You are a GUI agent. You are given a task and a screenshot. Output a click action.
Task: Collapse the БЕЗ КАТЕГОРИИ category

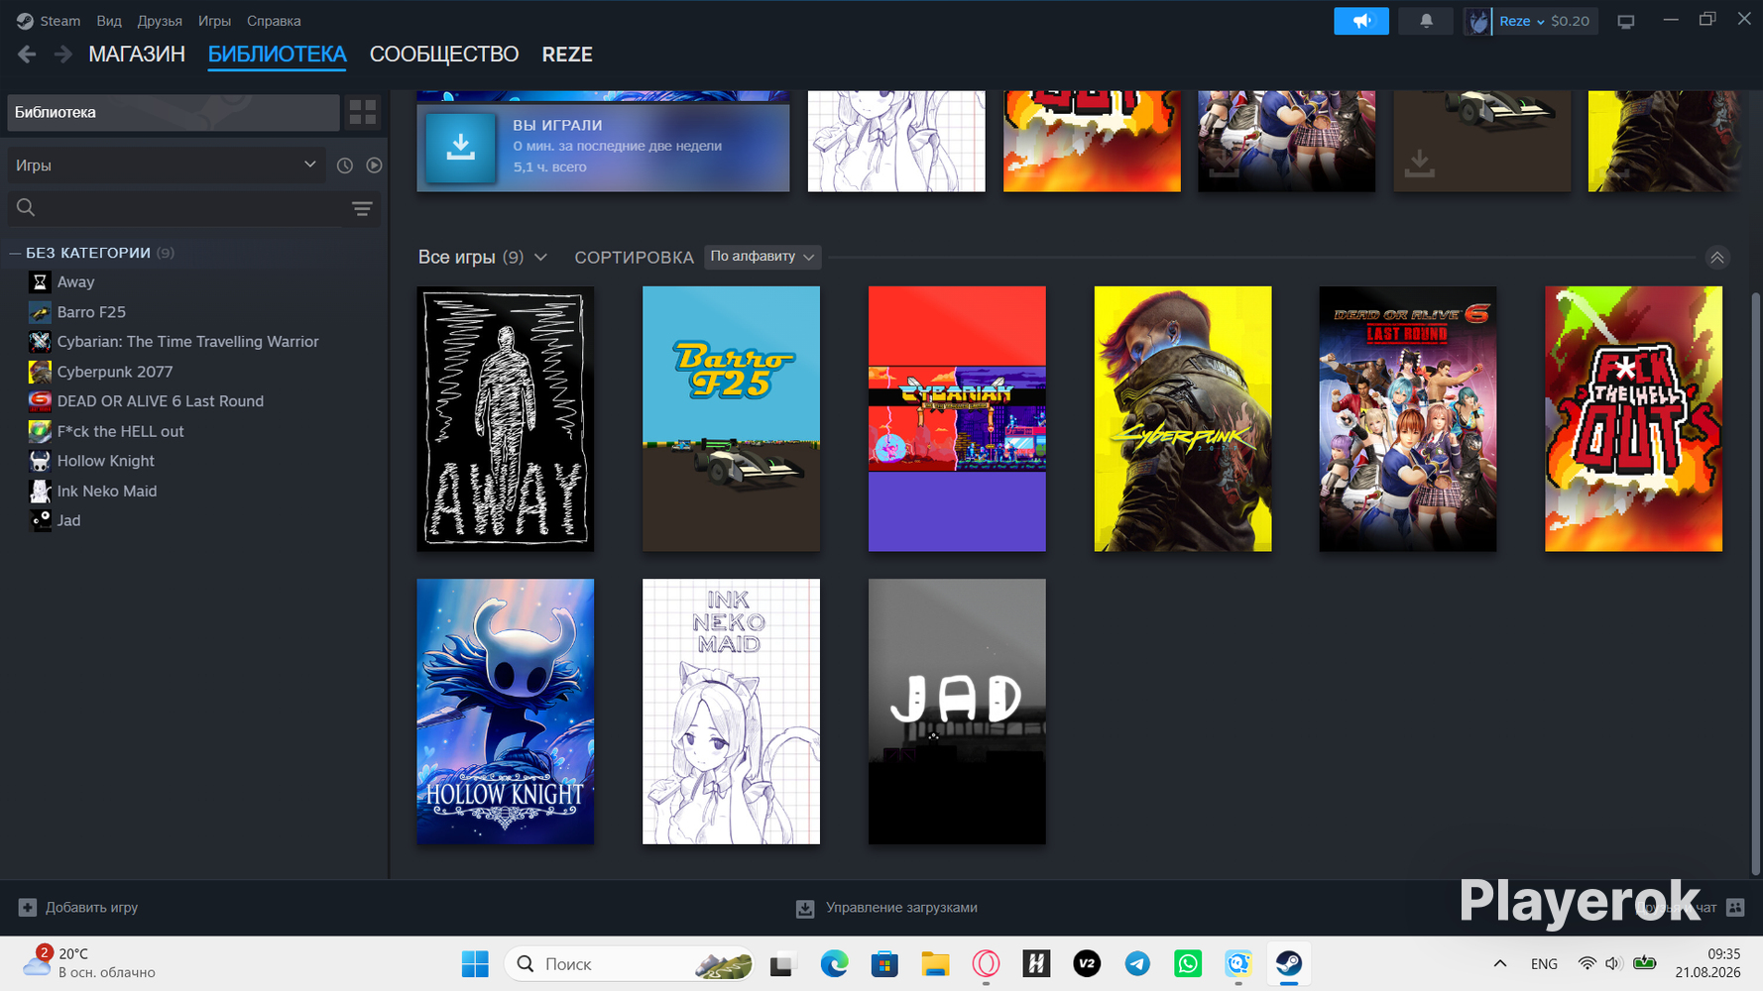(15, 254)
